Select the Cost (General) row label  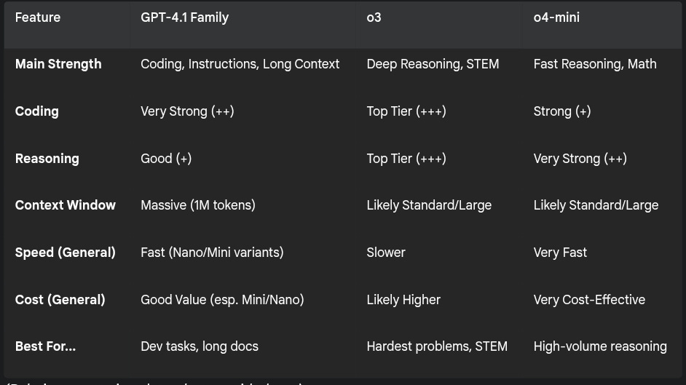60,299
